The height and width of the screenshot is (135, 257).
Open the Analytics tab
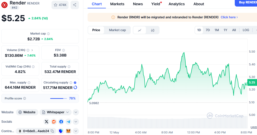click(177, 4)
